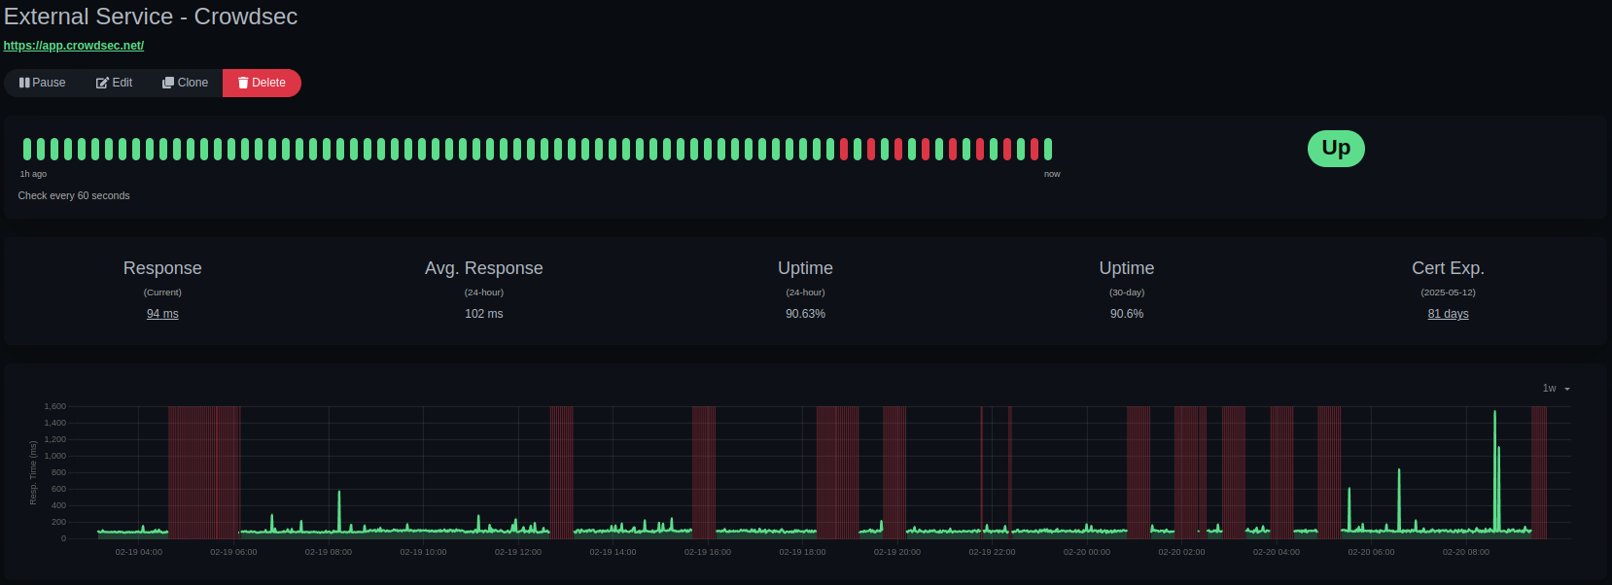1612x585 pixels.
Task: Open the app.crowdsec.net monitor URL link
Action: click(74, 46)
